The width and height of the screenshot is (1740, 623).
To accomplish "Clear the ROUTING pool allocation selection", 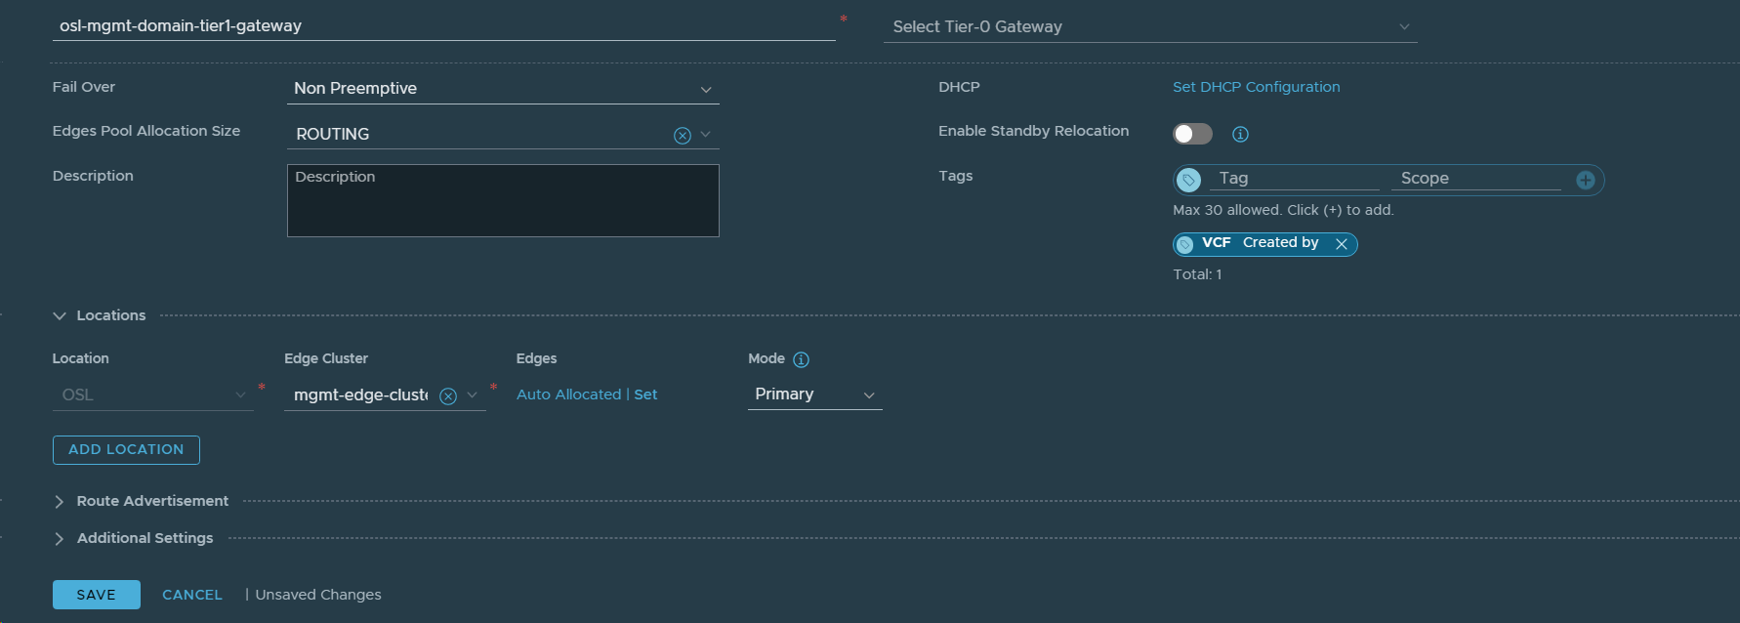I will tap(682, 136).
